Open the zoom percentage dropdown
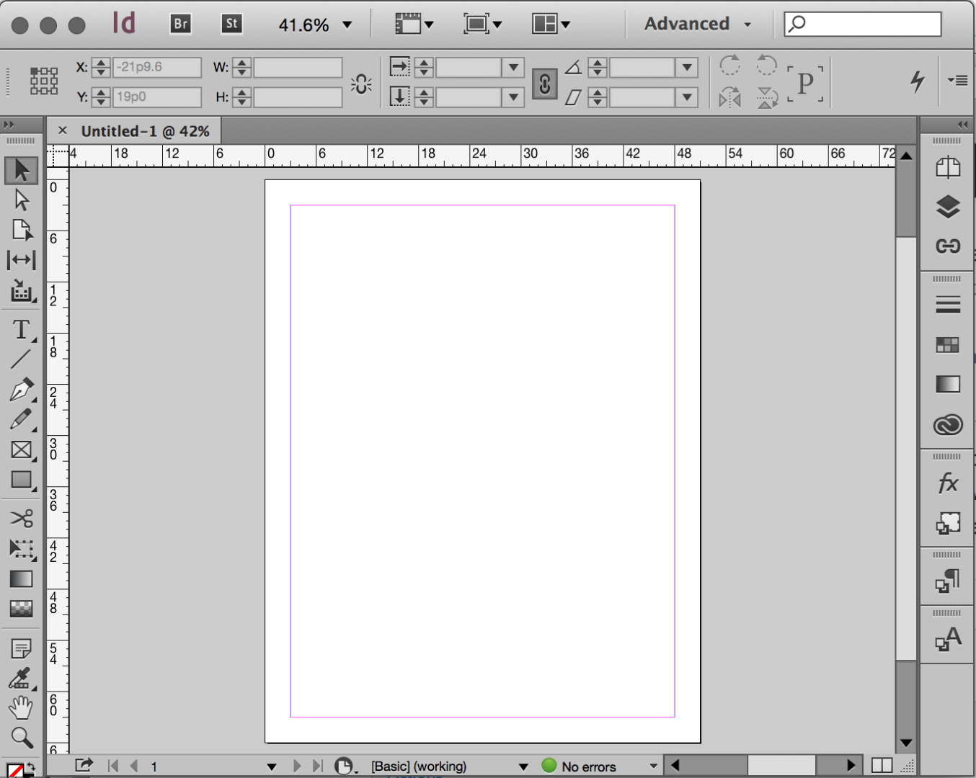This screenshot has width=976, height=778. (347, 24)
